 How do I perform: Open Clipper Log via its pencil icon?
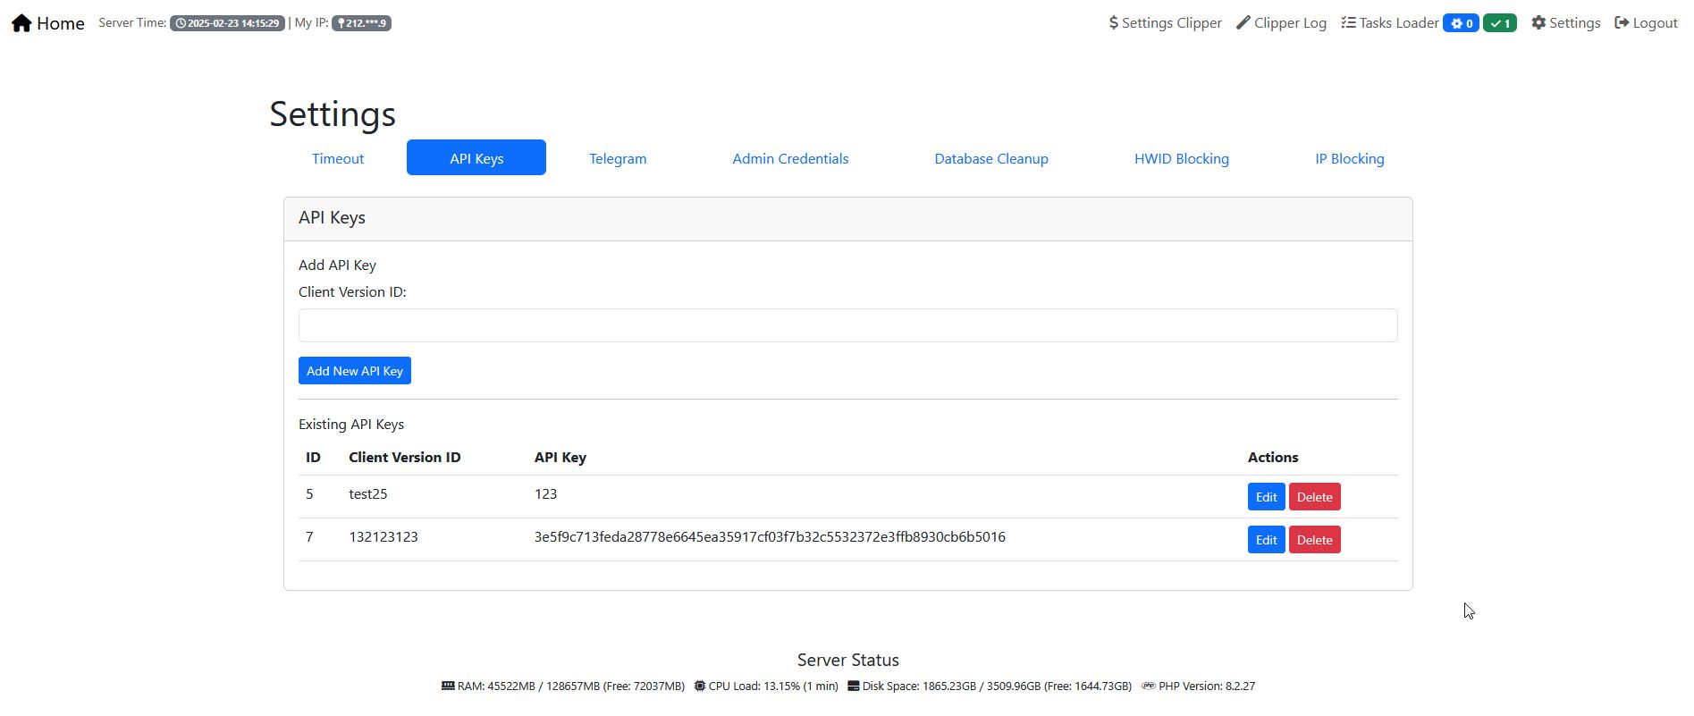click(x=1243, y=22)
